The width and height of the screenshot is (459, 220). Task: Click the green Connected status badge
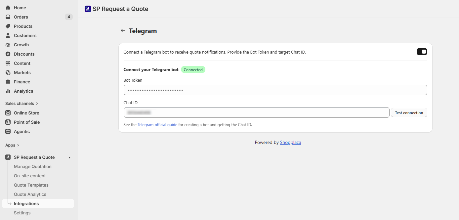point(193,69)
